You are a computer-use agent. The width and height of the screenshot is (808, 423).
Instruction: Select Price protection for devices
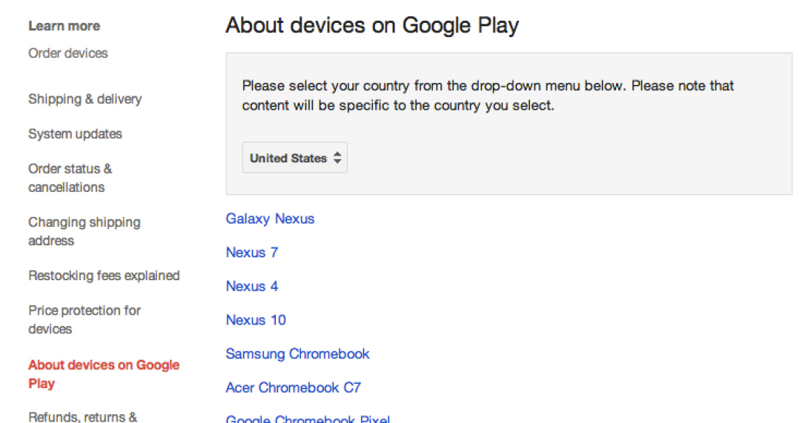84,320
